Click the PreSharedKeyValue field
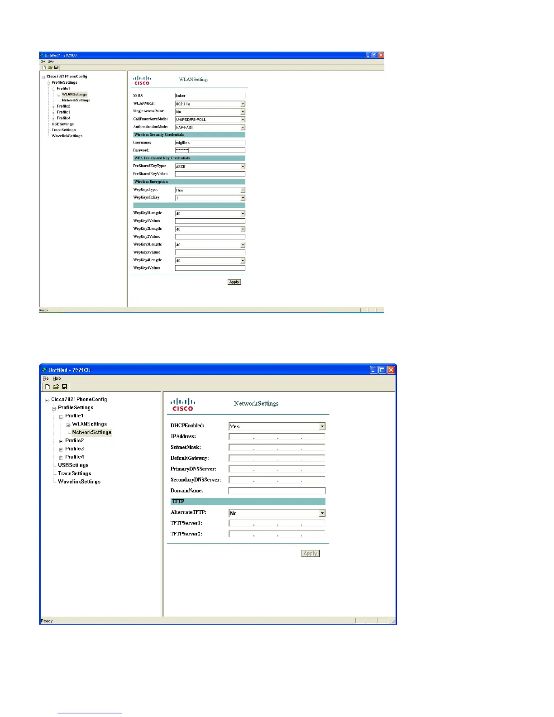 210,174
